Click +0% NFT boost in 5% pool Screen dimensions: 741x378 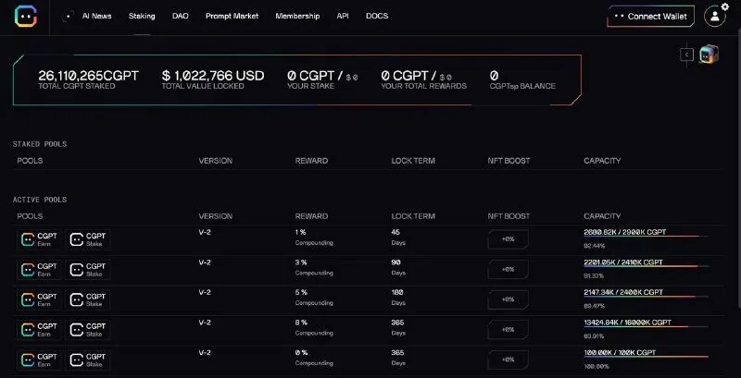click(508, 299)
